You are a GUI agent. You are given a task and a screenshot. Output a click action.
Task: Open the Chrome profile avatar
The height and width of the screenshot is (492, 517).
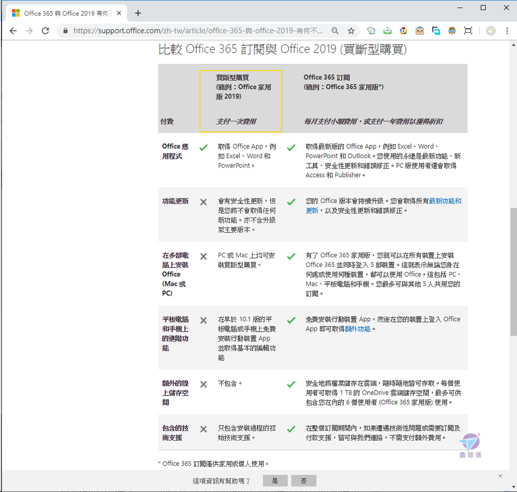point(491,31)
